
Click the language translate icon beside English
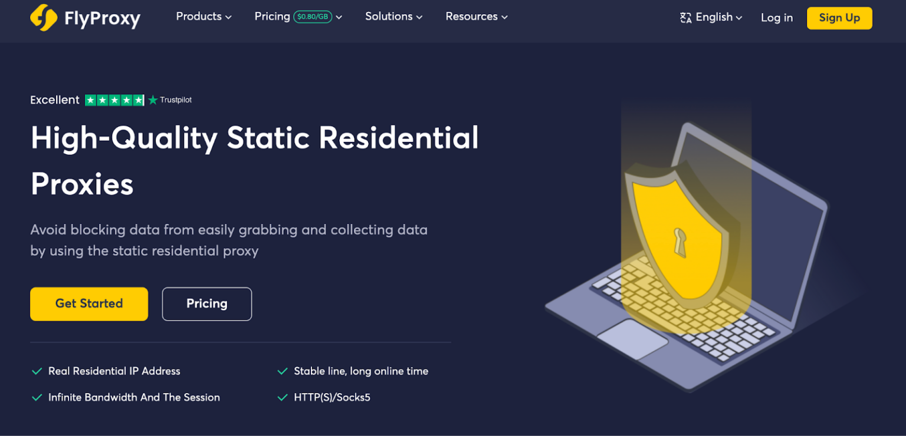(x=686, y=18)
